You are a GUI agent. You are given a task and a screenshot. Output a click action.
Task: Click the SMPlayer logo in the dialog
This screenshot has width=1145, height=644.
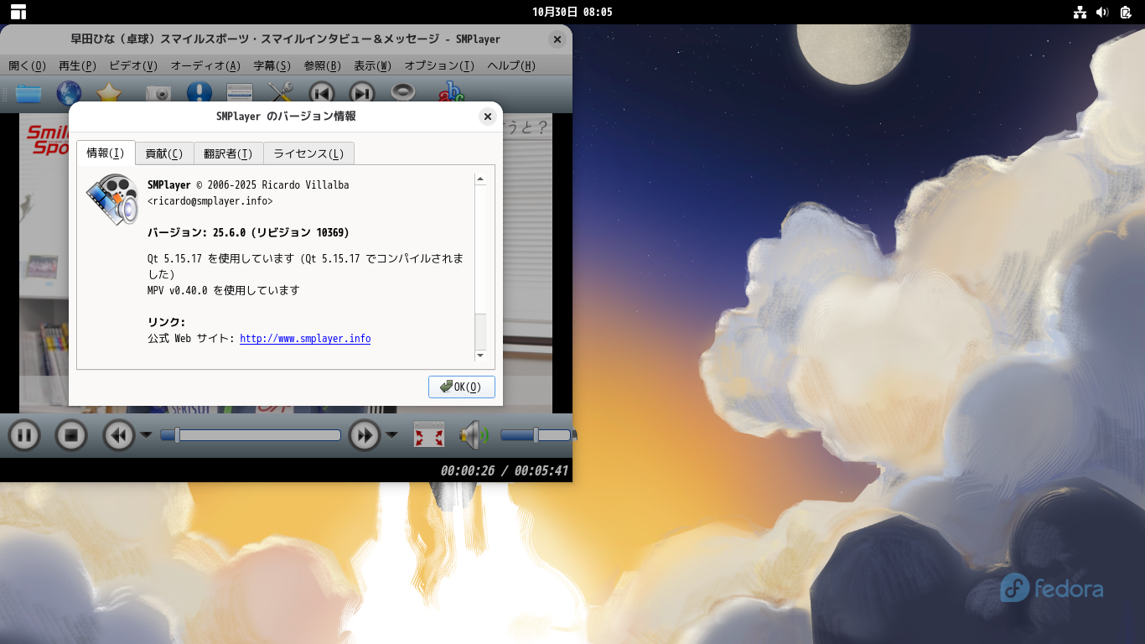coord(112,200)
